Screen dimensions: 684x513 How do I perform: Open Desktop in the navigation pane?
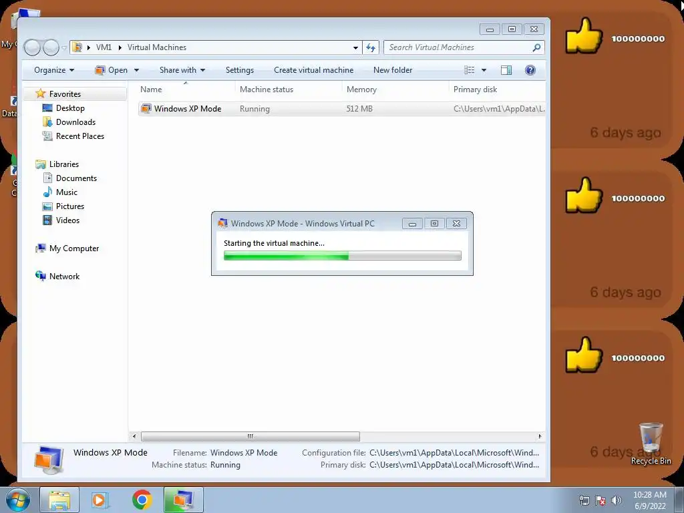click(x=70, y=108)
